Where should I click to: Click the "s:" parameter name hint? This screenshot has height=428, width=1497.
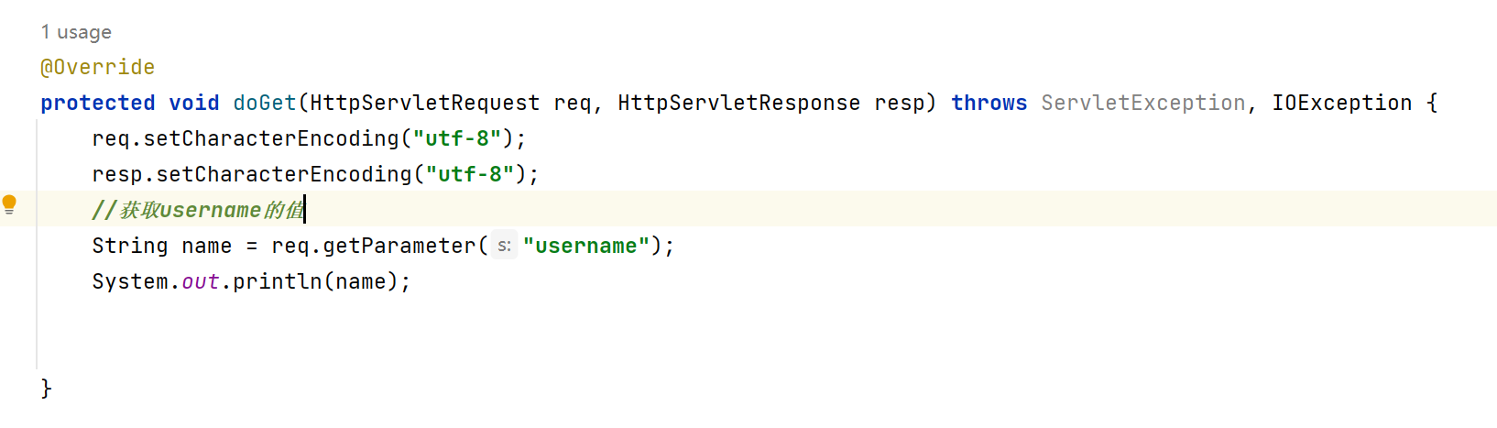pyautogui.click(x=504, y=246)
